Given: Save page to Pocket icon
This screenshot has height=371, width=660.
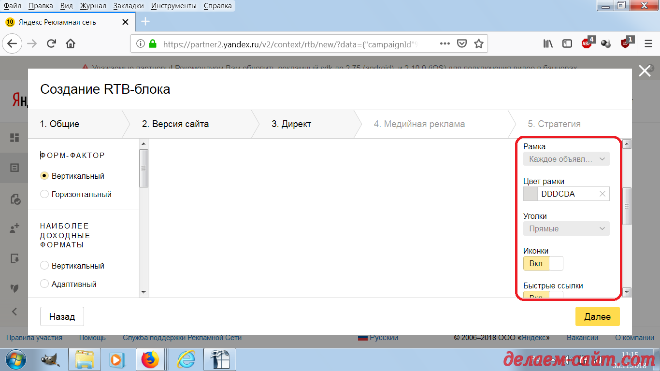Looking at the screenshot, I should click(462, 43).
